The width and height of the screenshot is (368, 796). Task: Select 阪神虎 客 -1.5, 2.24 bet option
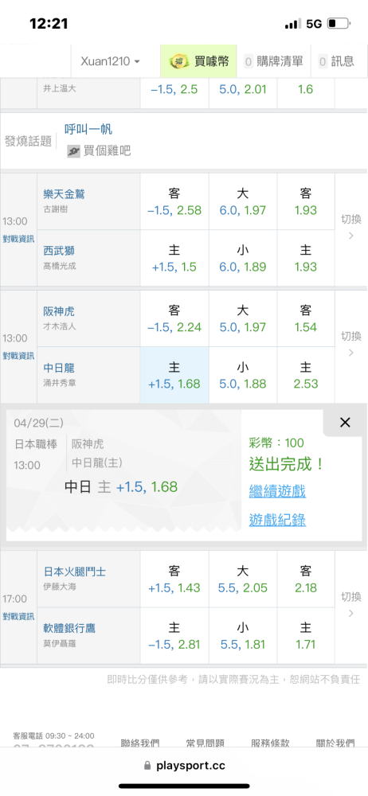[x=174, y=319]
